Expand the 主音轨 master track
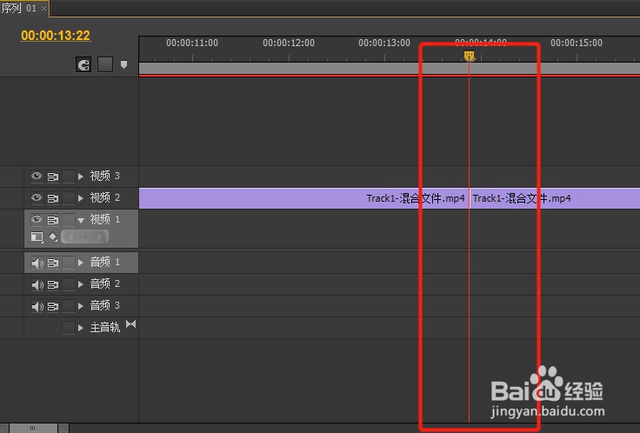 tap(80, 328)
